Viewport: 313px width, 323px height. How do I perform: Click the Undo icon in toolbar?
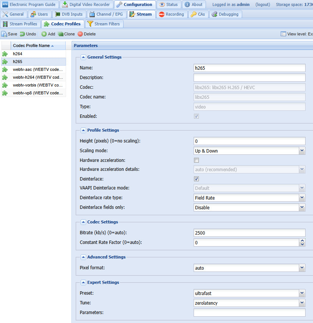point(22,34)
